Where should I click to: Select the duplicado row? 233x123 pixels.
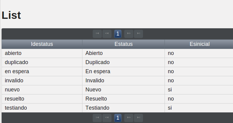click(x=117, y=62)
